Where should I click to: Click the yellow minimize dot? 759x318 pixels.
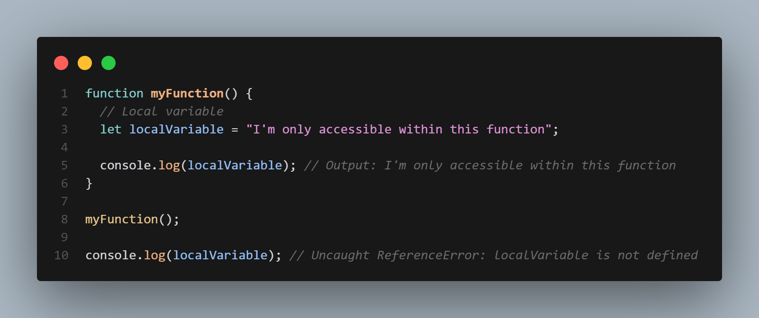pos(85,63)
